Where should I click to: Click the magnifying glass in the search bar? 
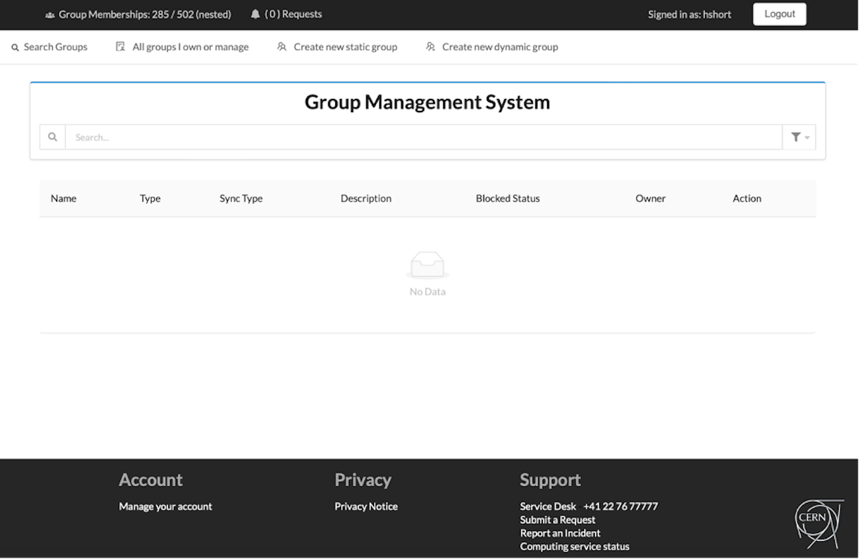point(52,137)
